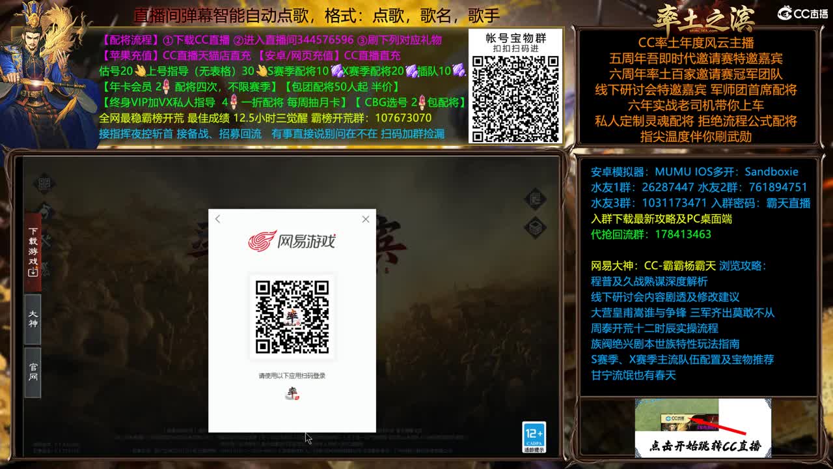The height and width of the screenshot is (469, 833).
Task: Click the upper diamond icon on game right
Action: 536,199
